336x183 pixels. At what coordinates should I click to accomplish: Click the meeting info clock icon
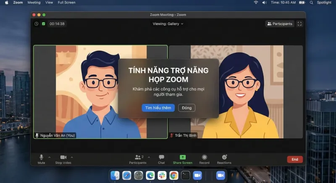pyautogui.click(x=37, y=24)
